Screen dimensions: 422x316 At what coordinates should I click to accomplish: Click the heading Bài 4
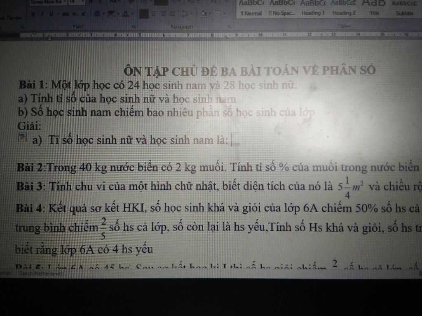coord(29,208)
